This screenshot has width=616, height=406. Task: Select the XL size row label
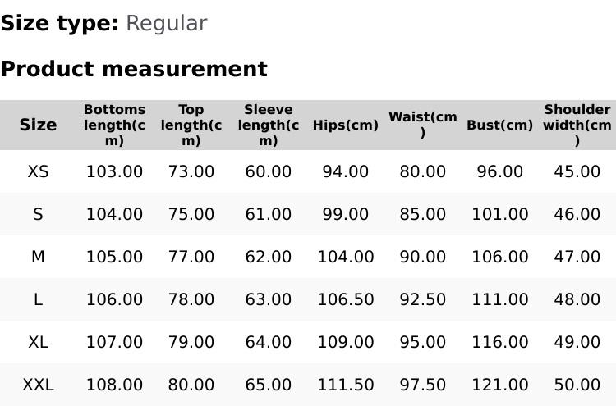[38, 342]
